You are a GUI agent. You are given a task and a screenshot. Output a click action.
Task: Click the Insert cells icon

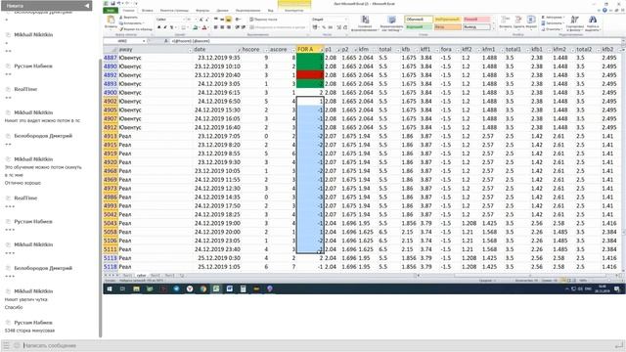506,20
